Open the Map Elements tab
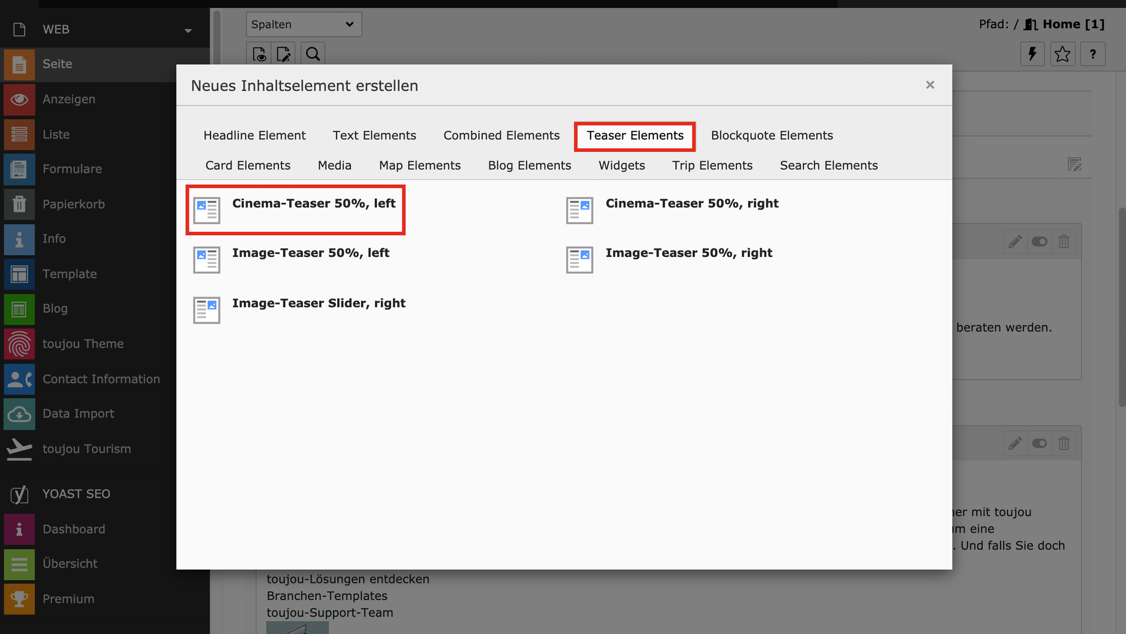This screenshot has height=634, width=1126. [x=419, y=166]
